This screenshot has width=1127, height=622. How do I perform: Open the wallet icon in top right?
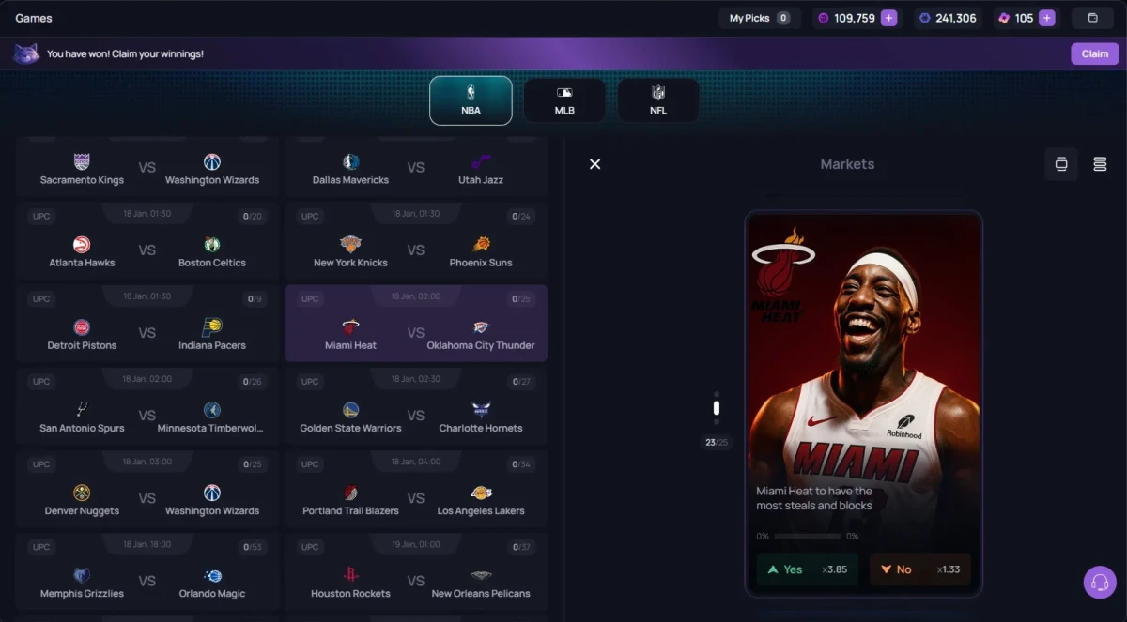point(1092,18)
